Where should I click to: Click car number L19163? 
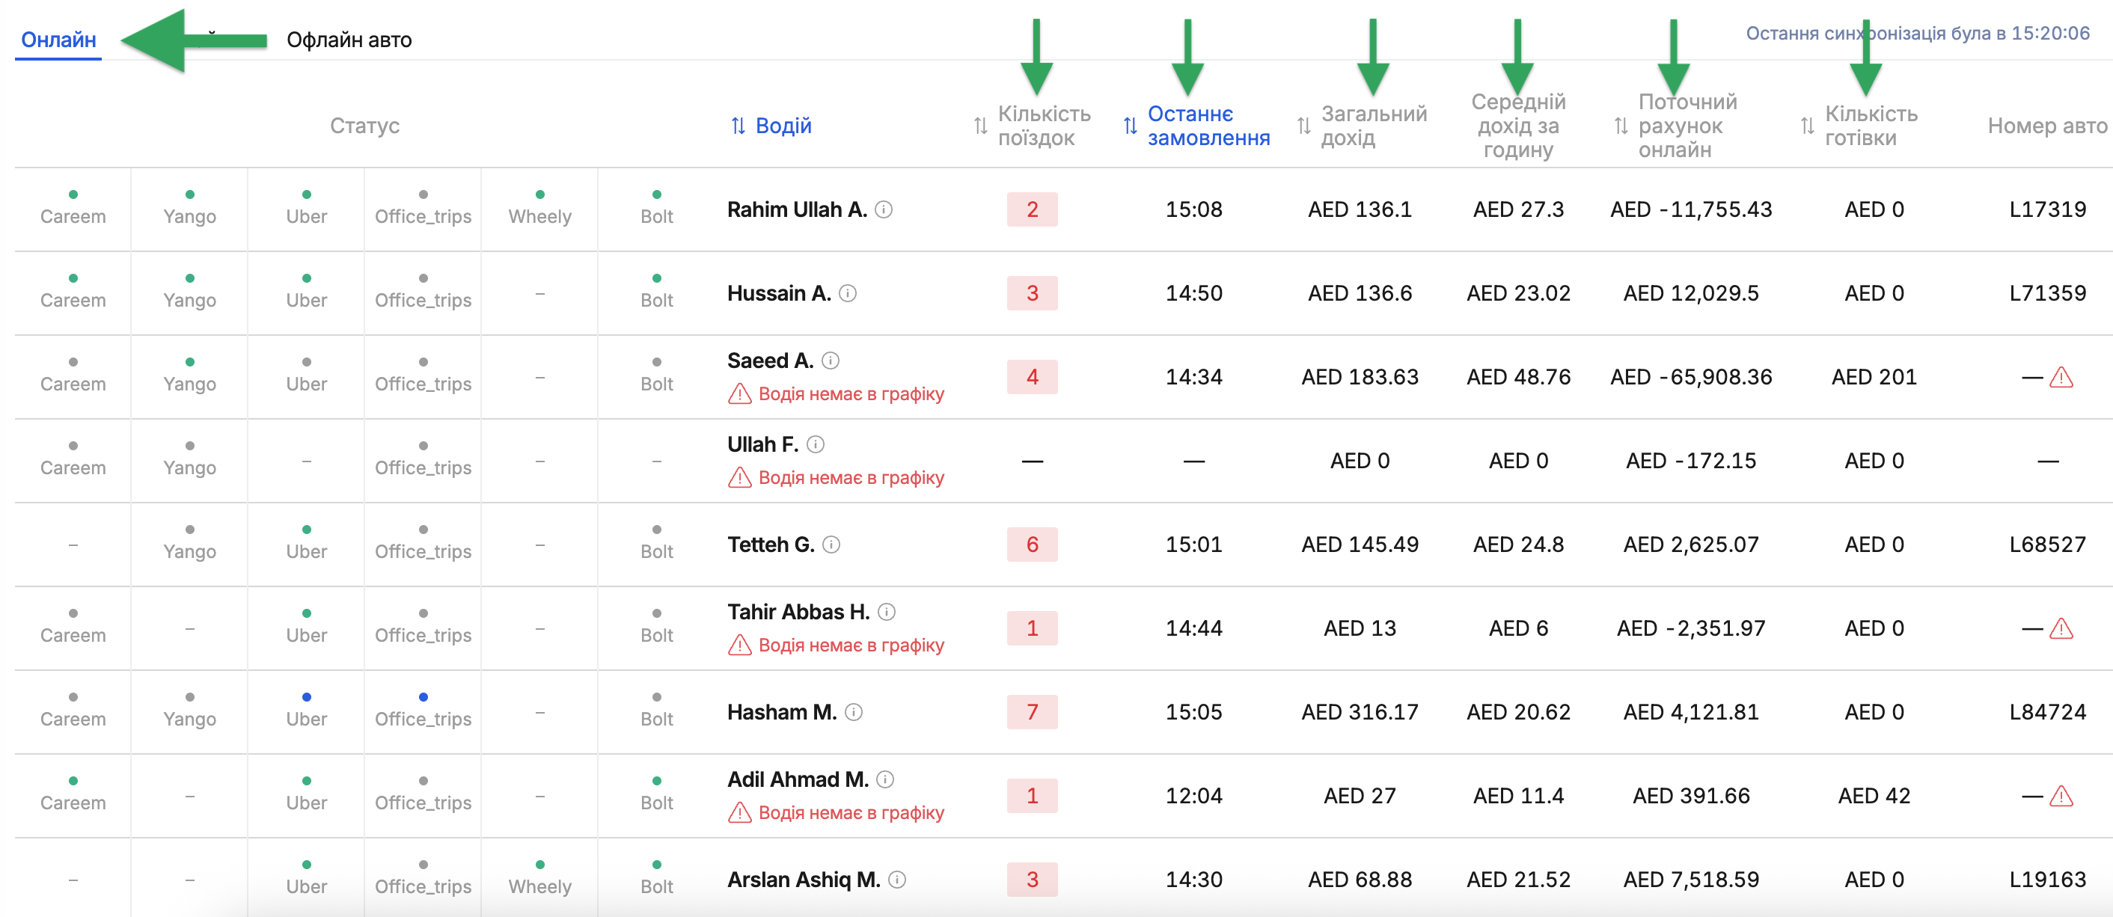pyautogui.click(x=2047, y=880)
